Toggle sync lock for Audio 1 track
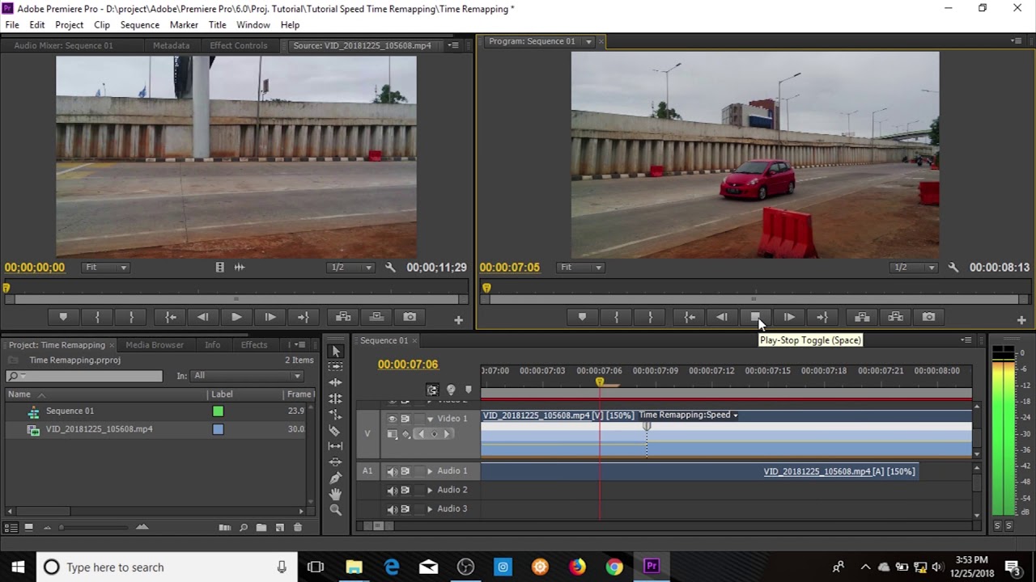The width and height of the screenshot is (1036, 582). [405, 471]
